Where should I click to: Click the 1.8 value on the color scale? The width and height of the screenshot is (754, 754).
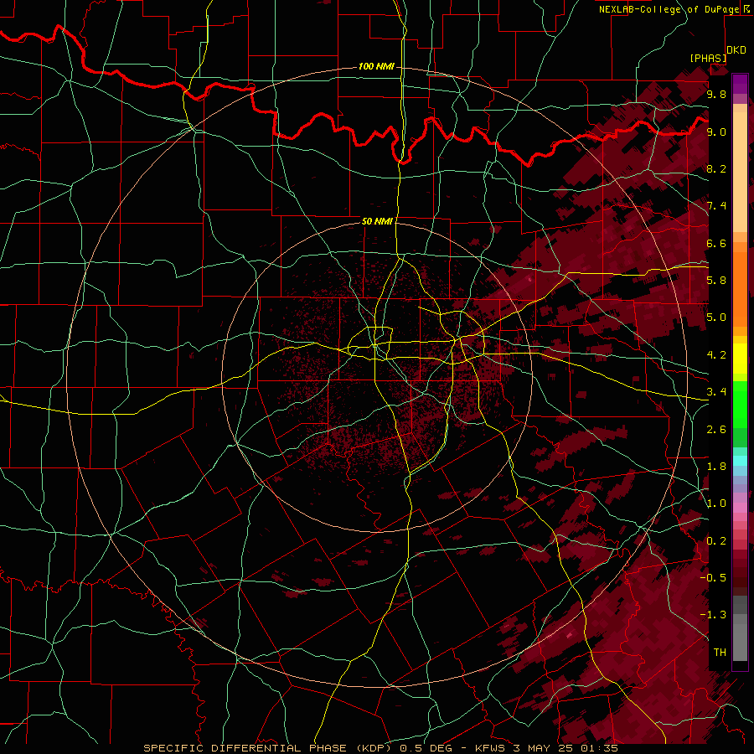[716, 467]
